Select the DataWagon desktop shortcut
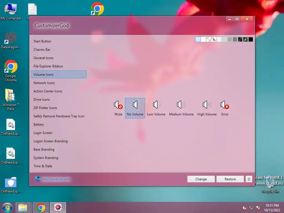Image resolution: width=284 pixels, height=213 pixels. 11,40
